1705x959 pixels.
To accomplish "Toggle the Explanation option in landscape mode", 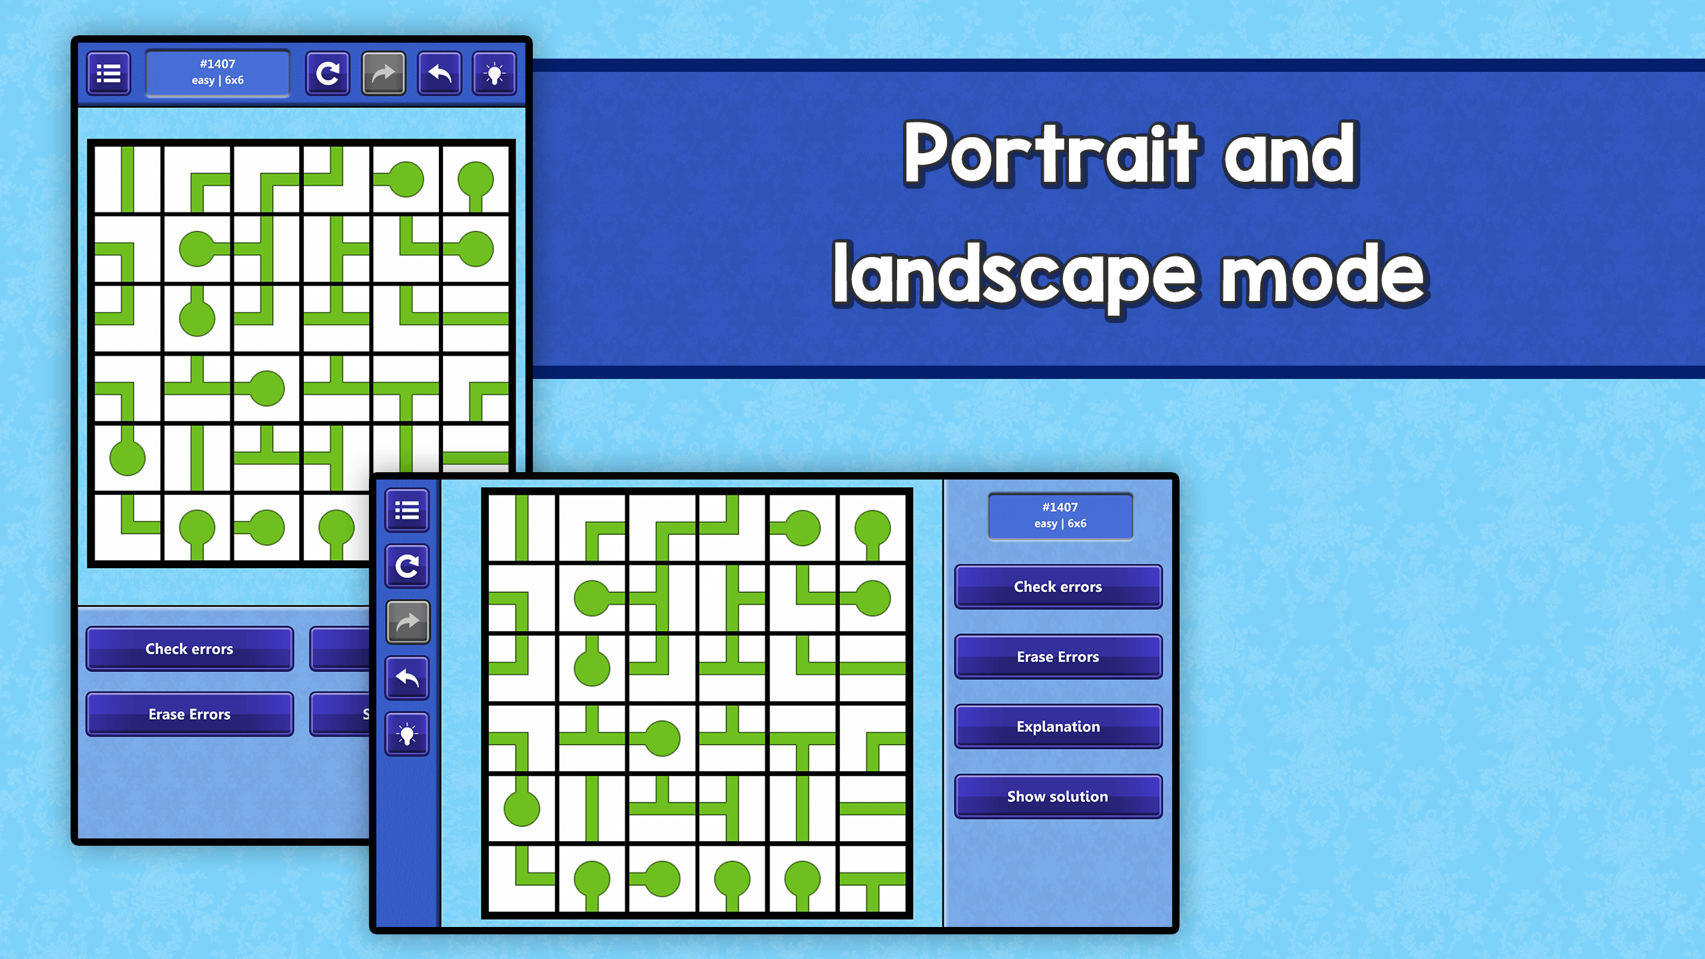I will (1058, 726).
